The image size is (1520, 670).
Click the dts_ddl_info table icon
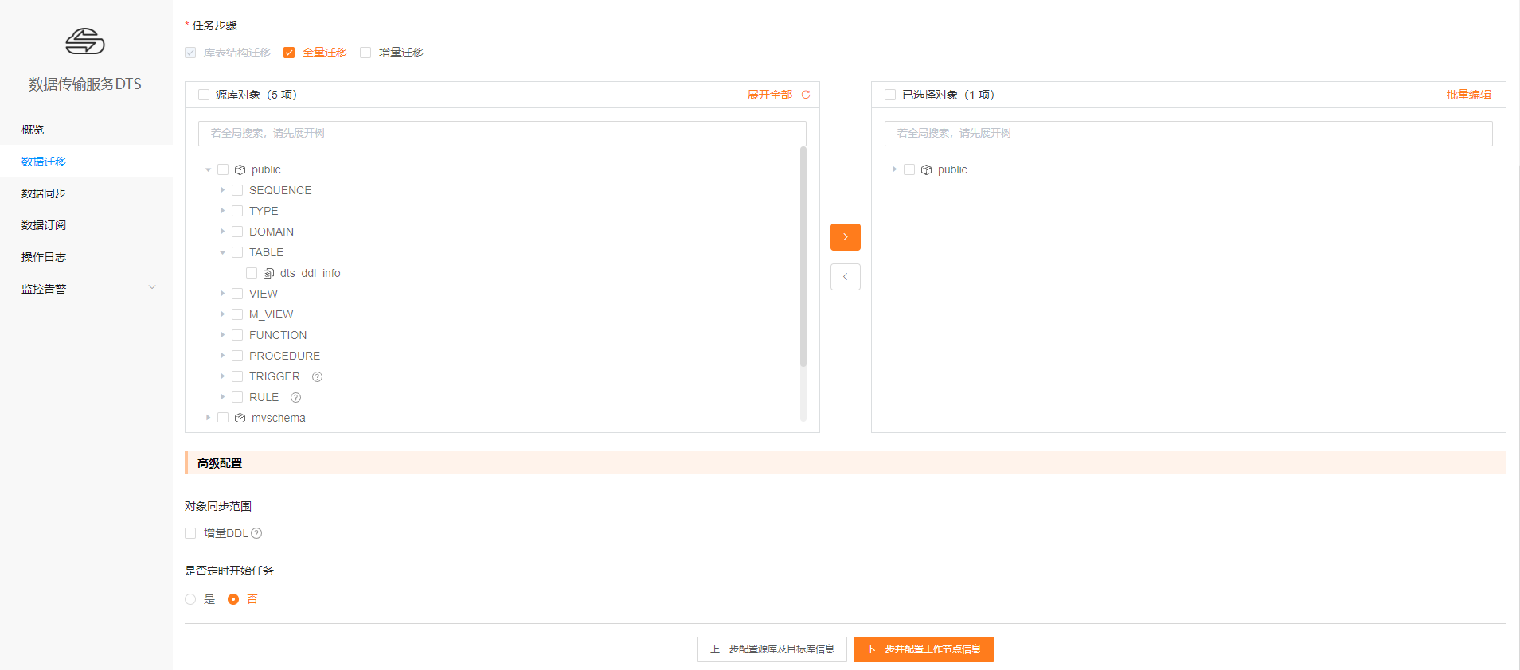[x=268, y=273]
